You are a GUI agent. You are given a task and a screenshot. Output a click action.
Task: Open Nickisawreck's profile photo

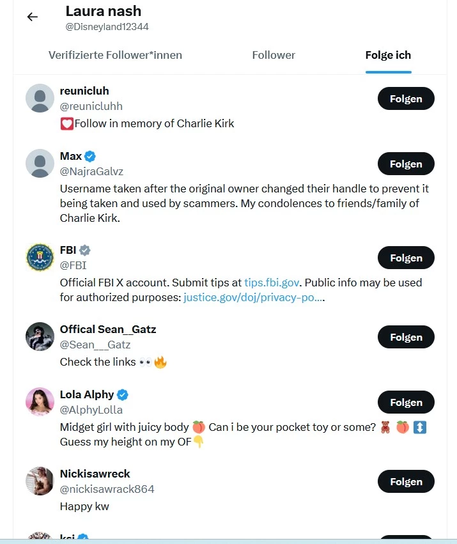click(x=40, y=481)
